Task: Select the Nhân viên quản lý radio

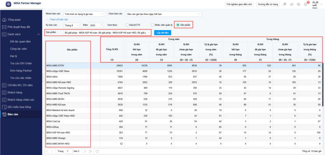Action: 153,25
